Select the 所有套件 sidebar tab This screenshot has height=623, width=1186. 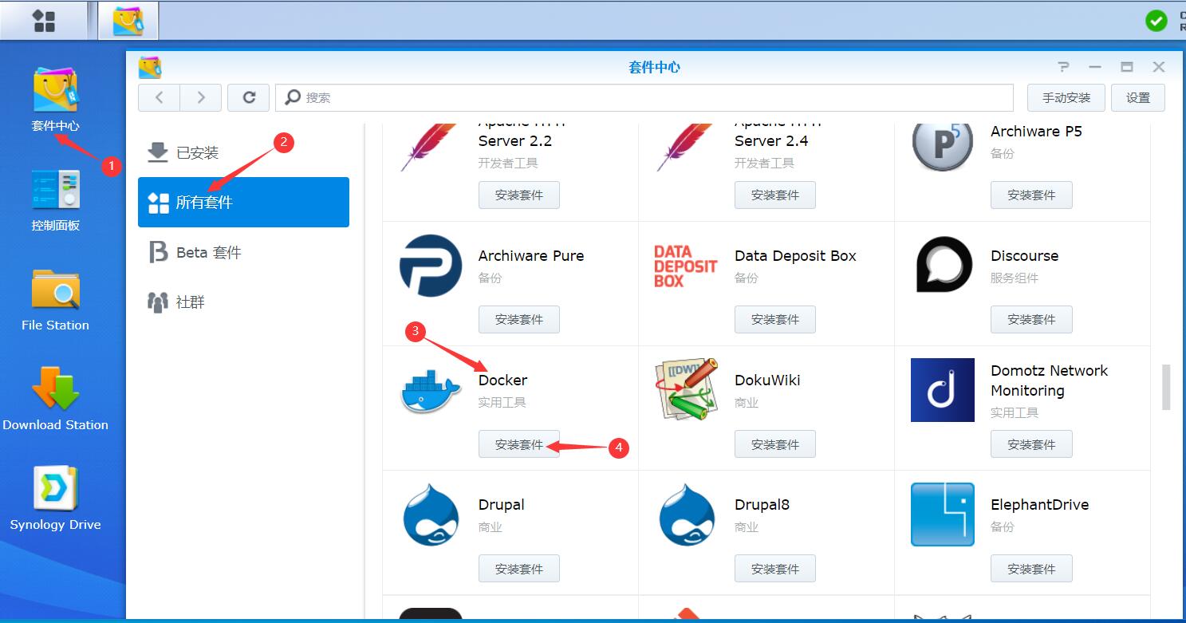[x=243, y=202]
